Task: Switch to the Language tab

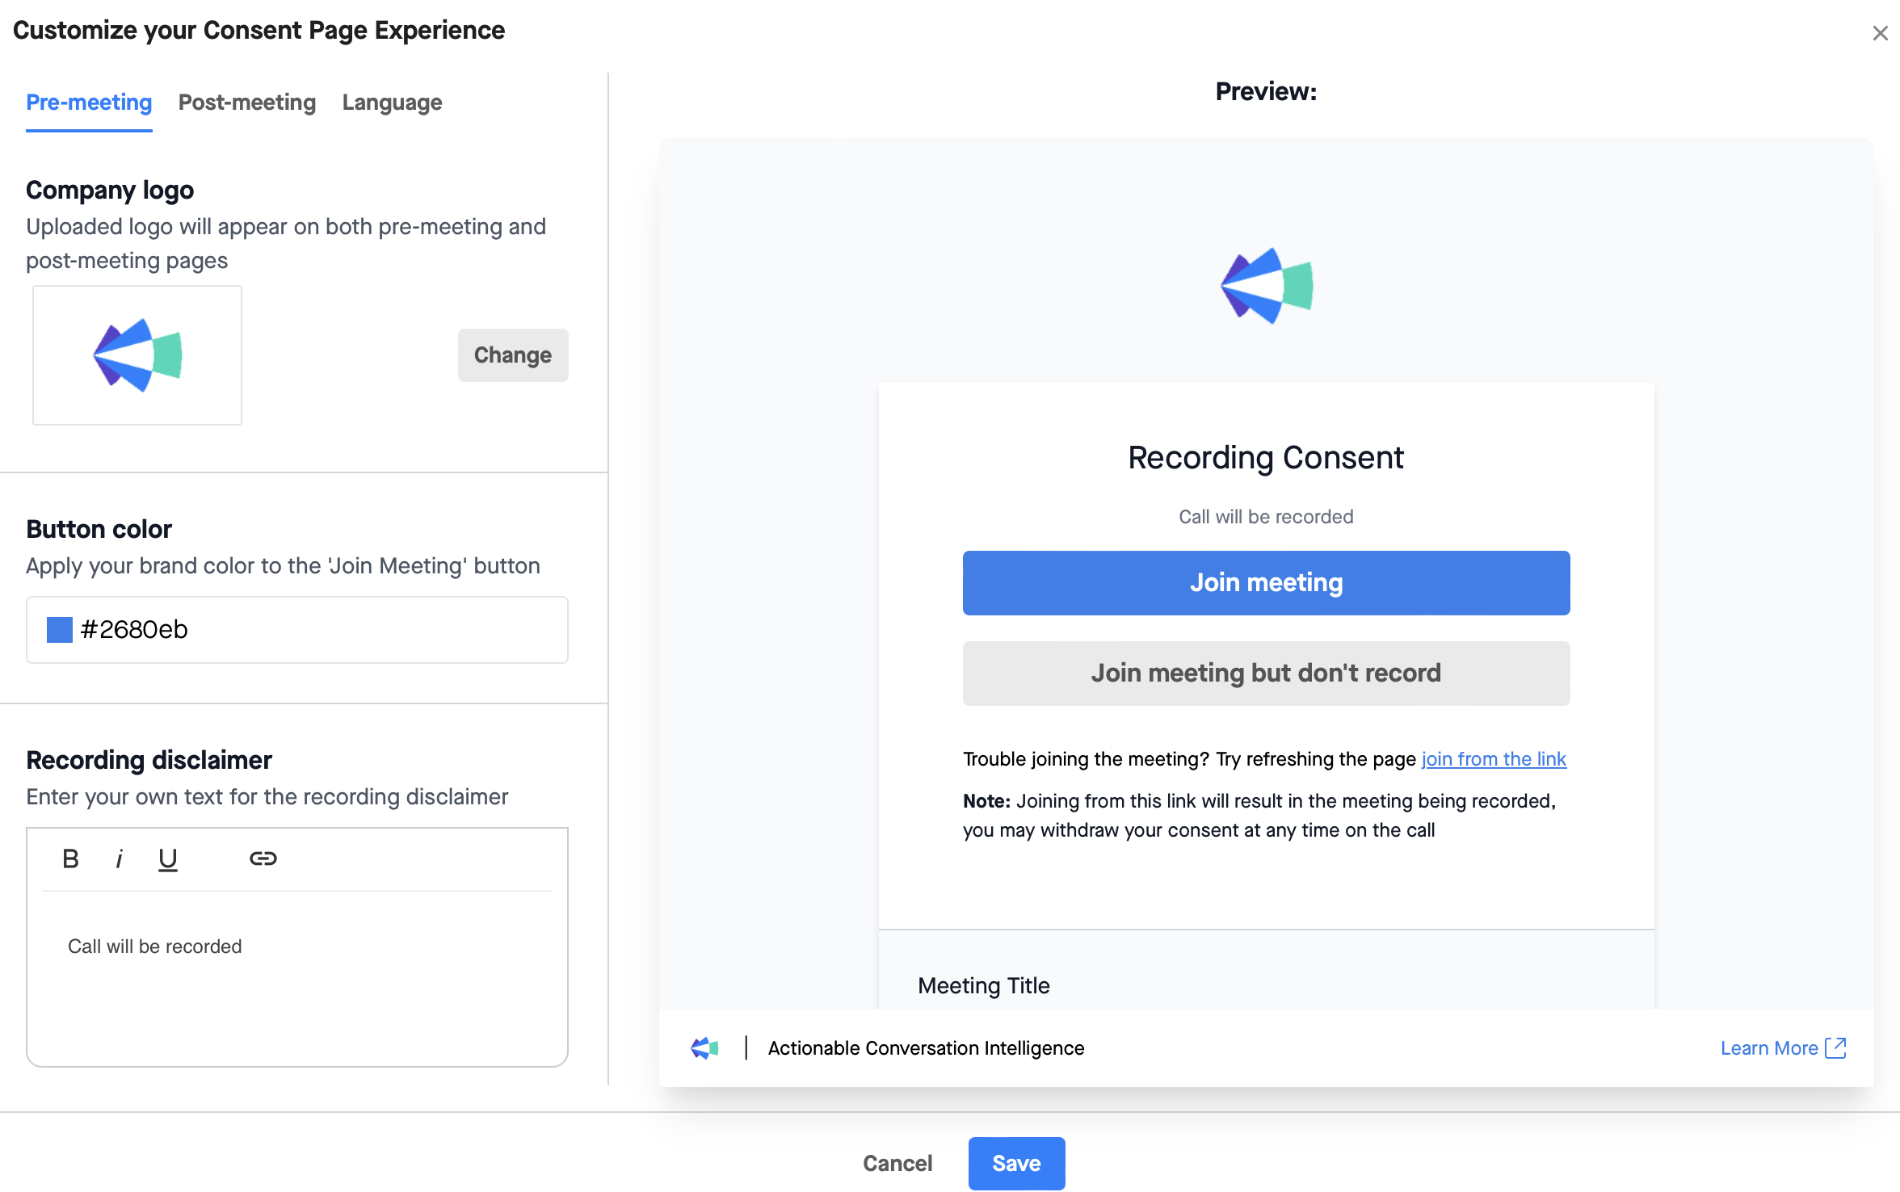Action: [392, 103]
